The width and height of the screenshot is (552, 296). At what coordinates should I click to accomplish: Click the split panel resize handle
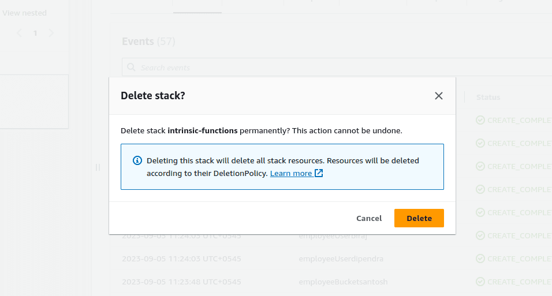click(x=98, y=167)
